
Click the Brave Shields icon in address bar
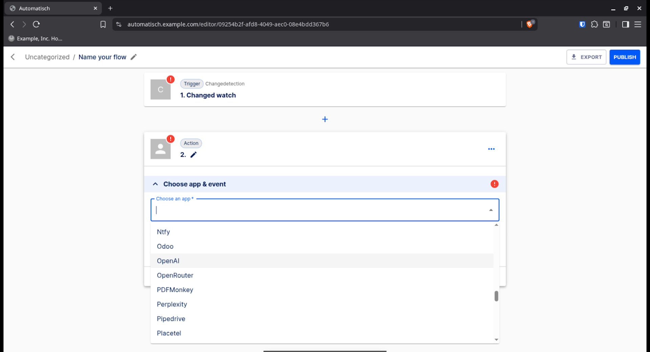(x=530, y=24)
